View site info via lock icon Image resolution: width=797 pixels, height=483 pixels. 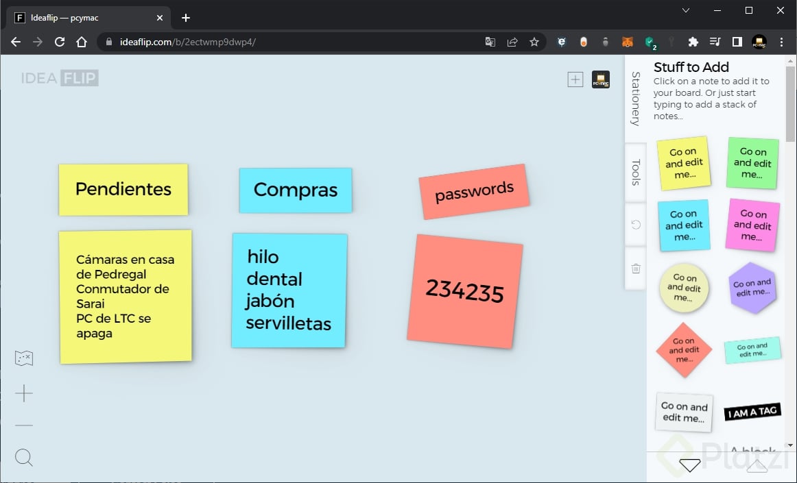click(108, 42)
